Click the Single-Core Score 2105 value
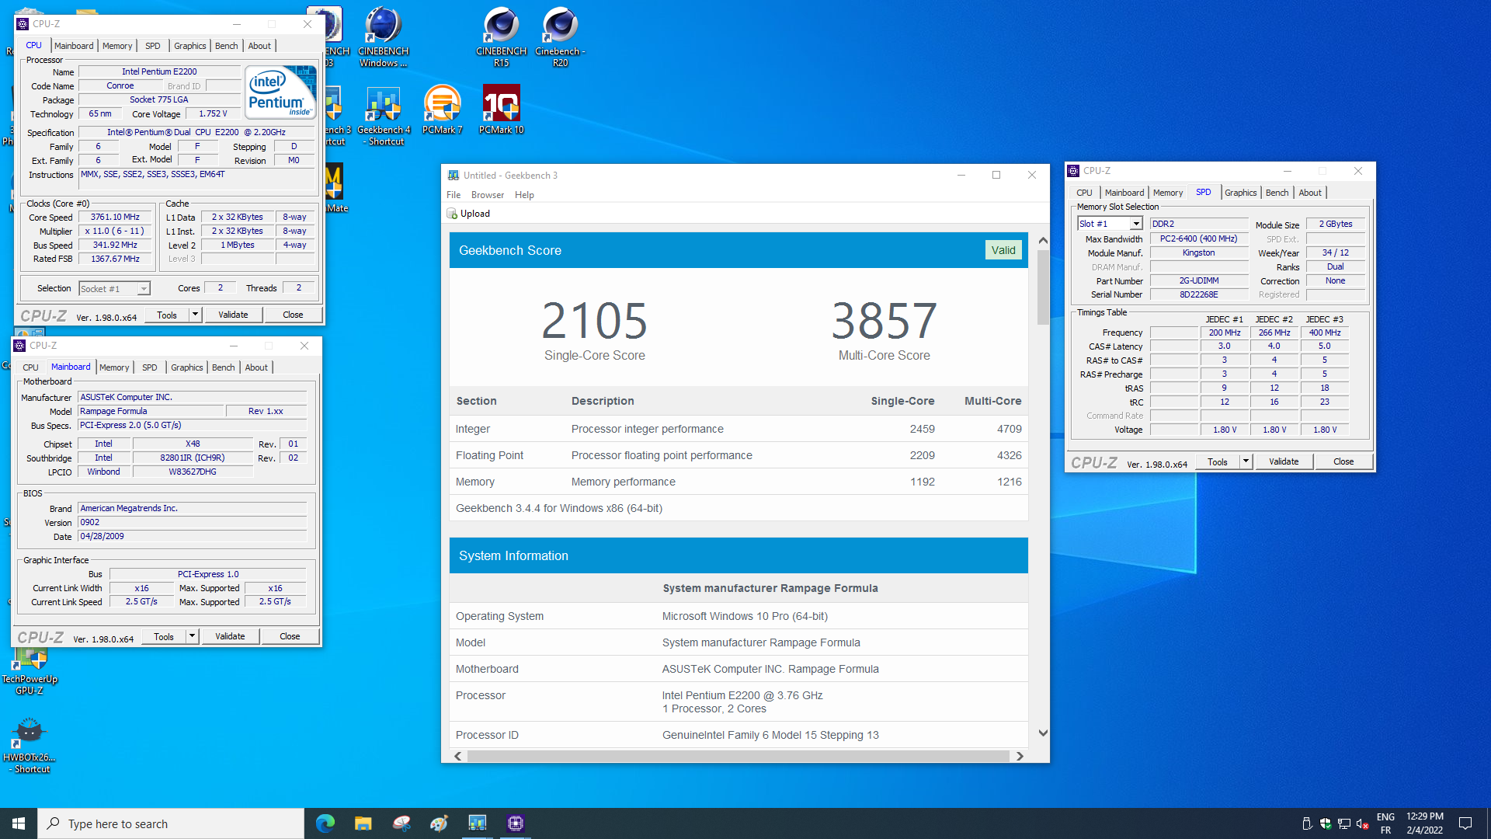 coord(594,321)
